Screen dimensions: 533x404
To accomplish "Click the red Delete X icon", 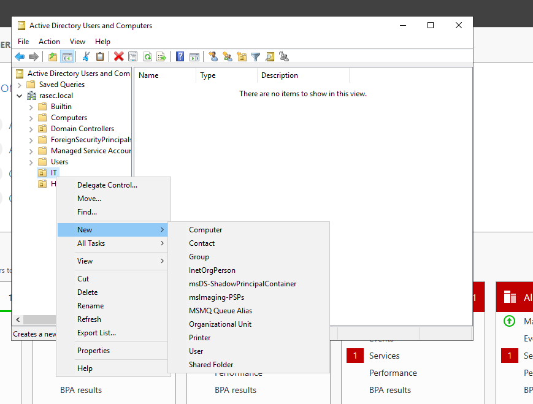I will 118,57.
